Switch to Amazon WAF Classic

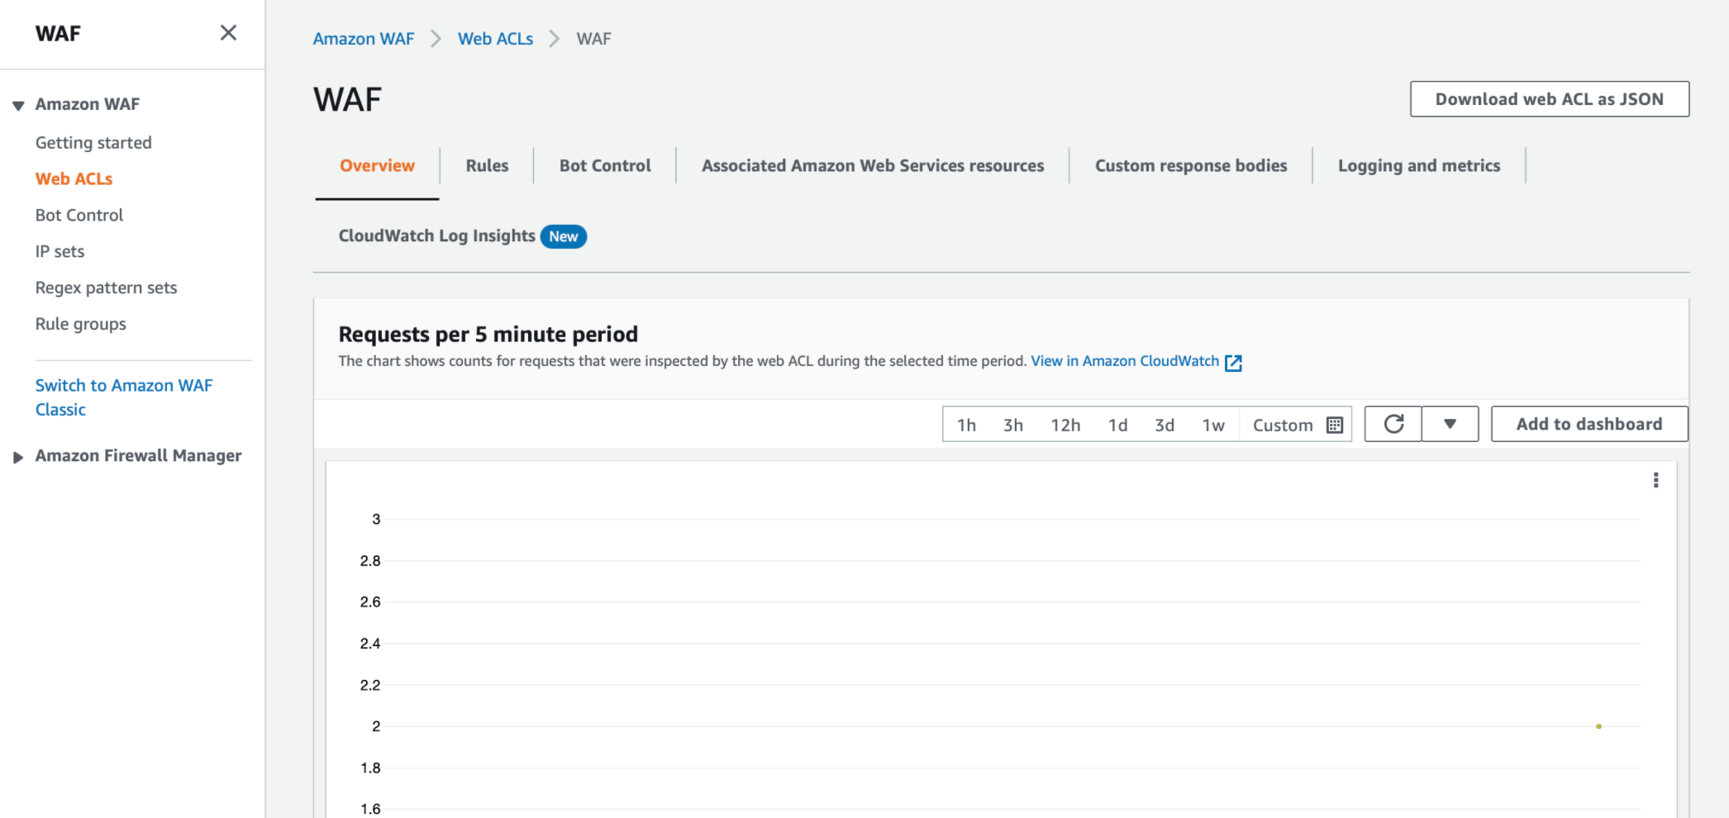click(123, 397)
